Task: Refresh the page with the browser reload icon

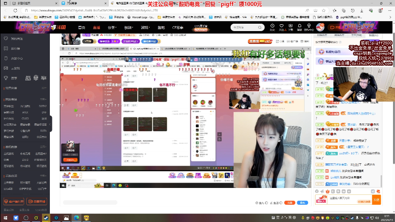Action: (15, 10)
